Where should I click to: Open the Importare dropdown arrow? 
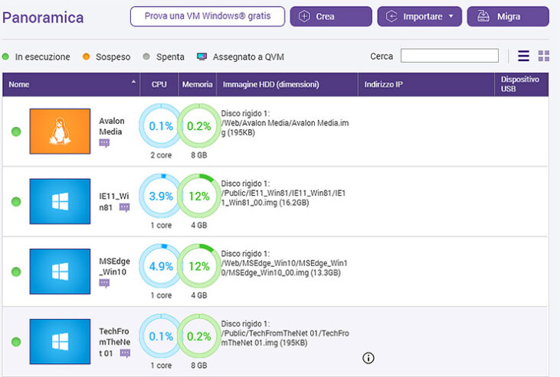450,17
